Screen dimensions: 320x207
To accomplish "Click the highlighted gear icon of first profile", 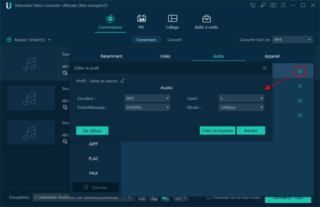I will click(300, 71).
